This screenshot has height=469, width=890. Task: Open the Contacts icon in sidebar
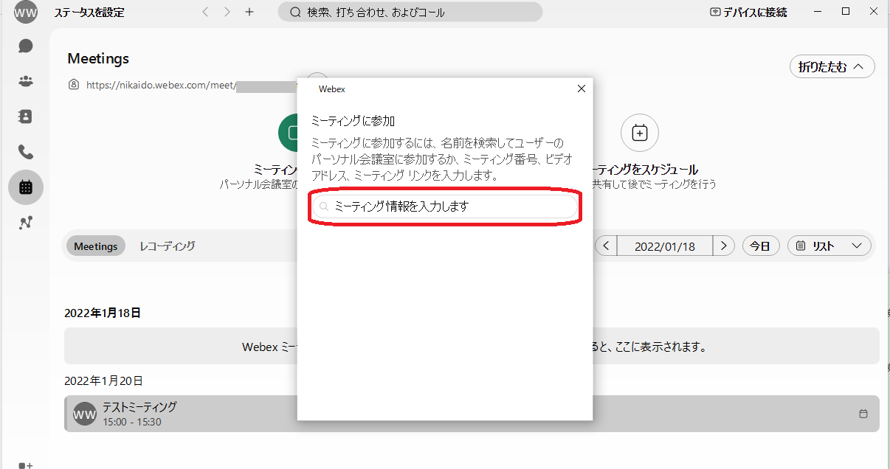[26, 117]
